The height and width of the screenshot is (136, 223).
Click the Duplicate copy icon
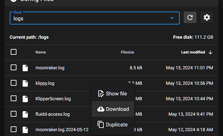(101, 124)
